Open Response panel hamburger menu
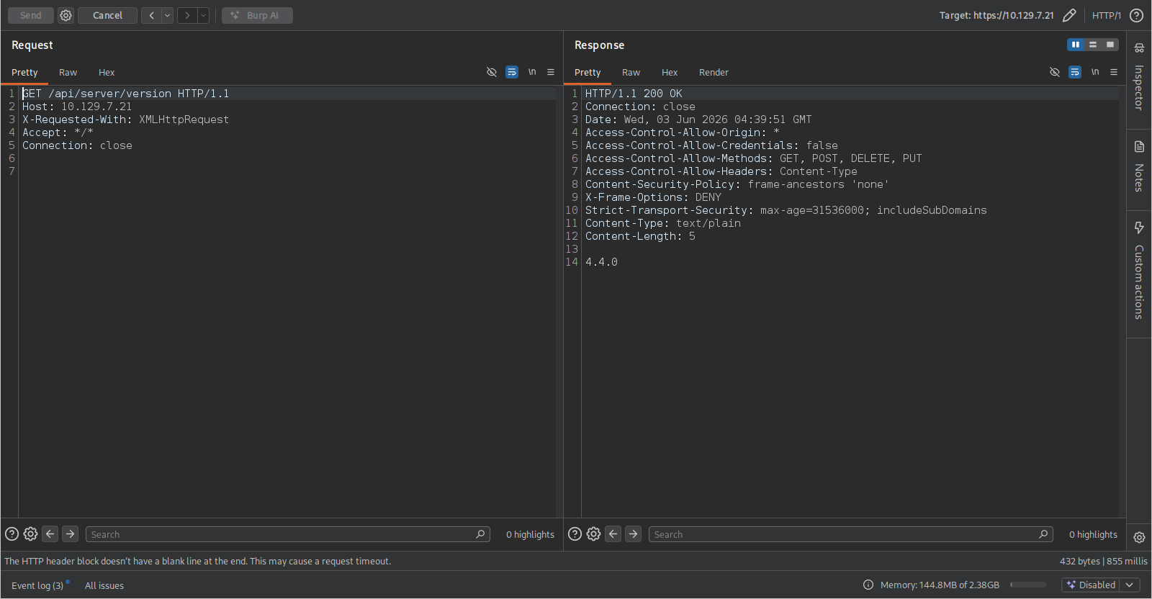Screen dimensions: 1152x599 [1114, 72]
